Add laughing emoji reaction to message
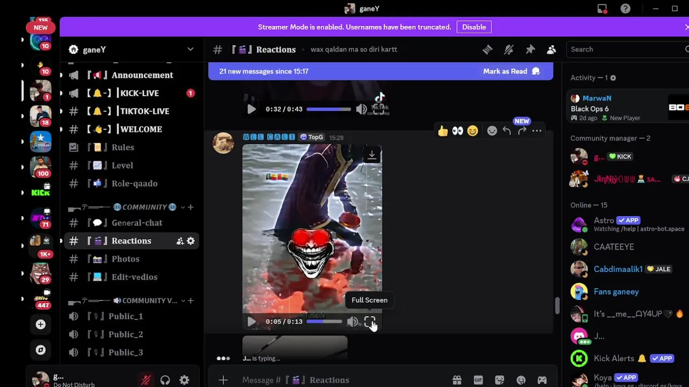The width and height of the screenshot is (689, 387). [x=473, y=131]
